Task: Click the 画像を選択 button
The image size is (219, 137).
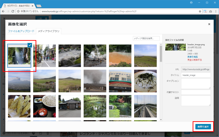Action: pyautogui.click(x=203, y=127)
